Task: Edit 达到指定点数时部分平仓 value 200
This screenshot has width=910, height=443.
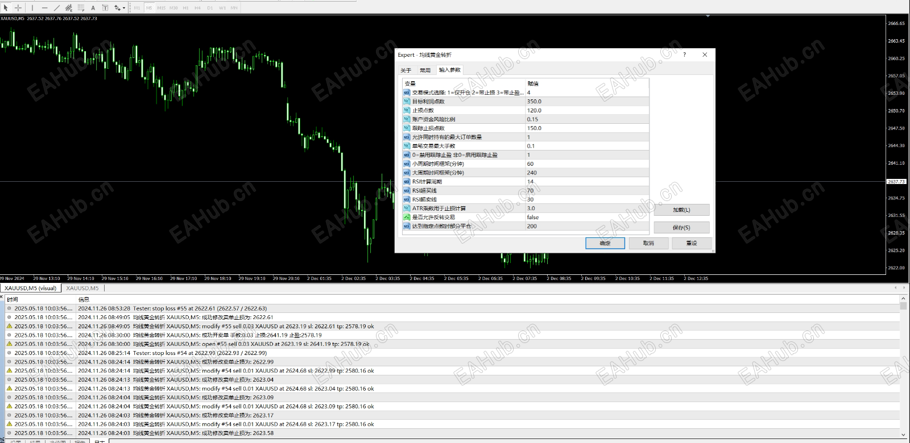Action: point(587,226)
